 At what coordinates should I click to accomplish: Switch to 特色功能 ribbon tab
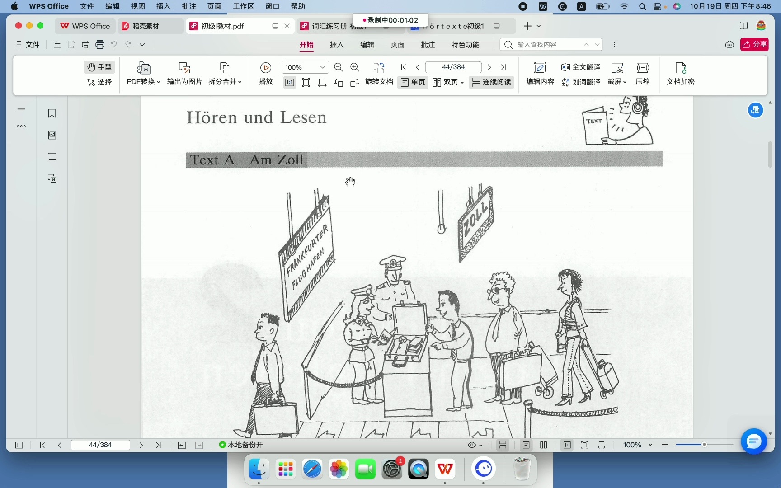(466, 44)
